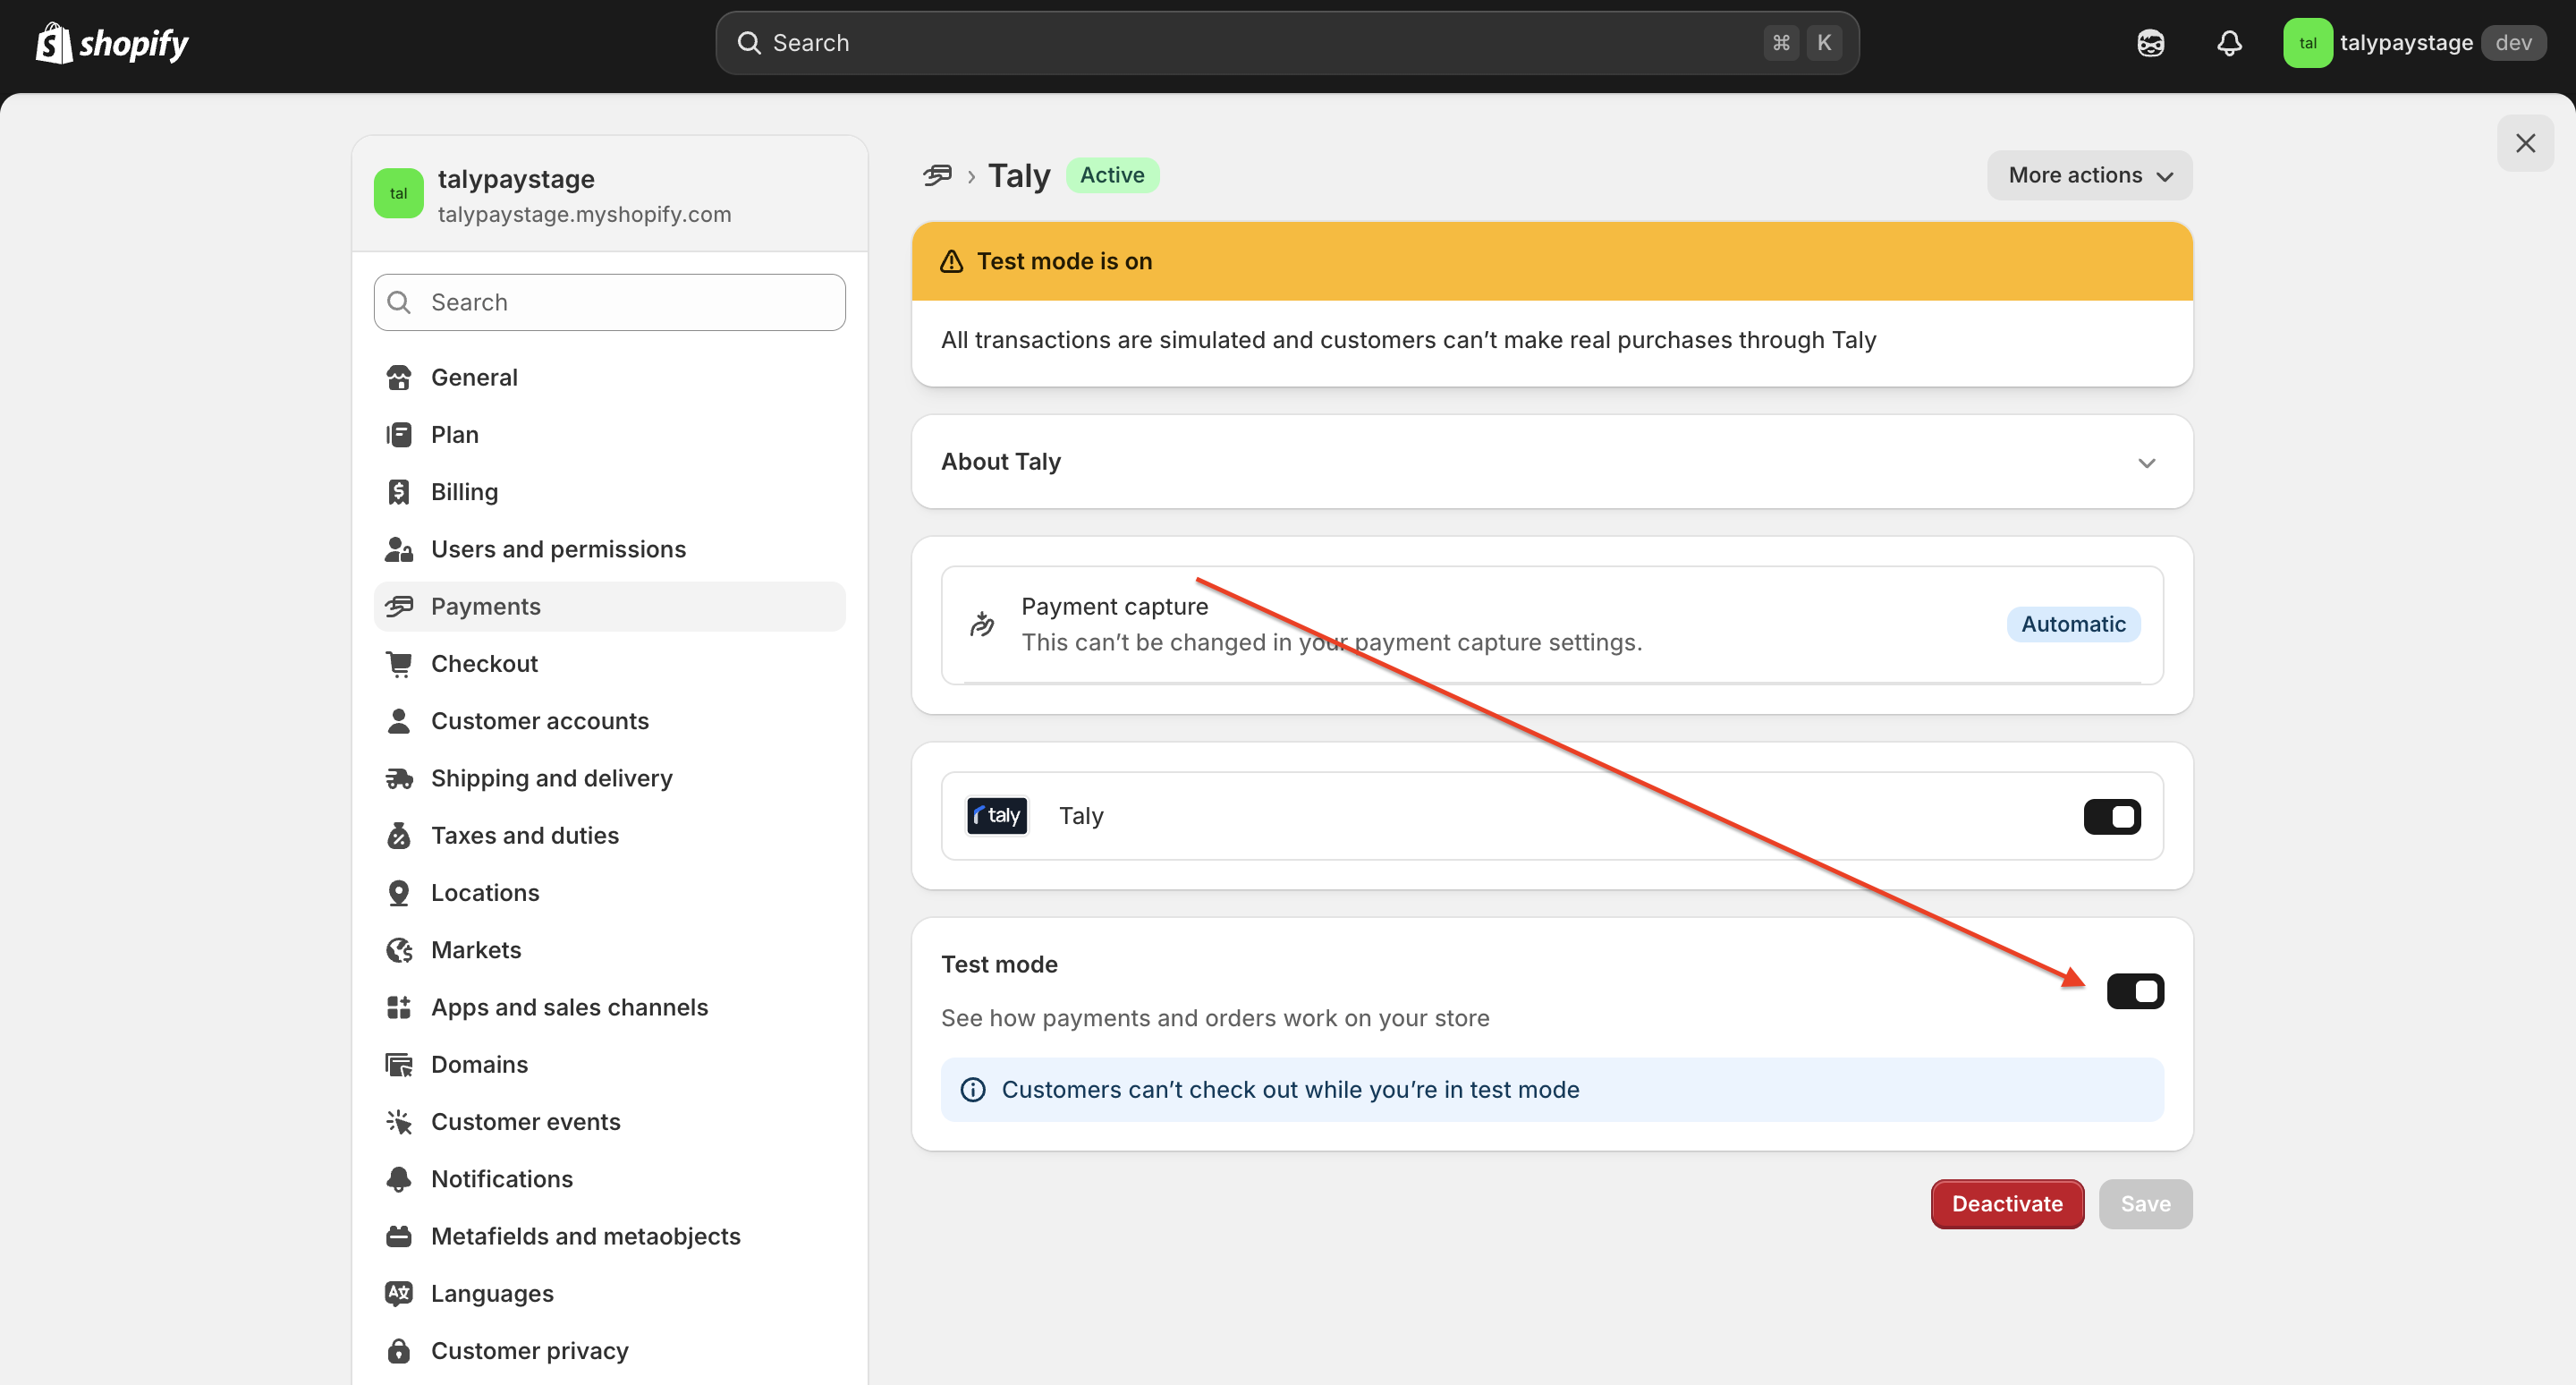Click the Shipping and delivery truck icon
2576x1385 pixels.
pos(399,778)
